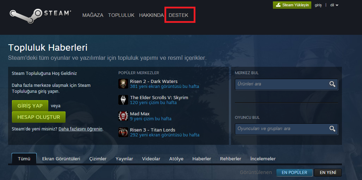Click the HESAP OLUŞTUR button
Viewport: 362px width, 180px height.
pos(39,117)
